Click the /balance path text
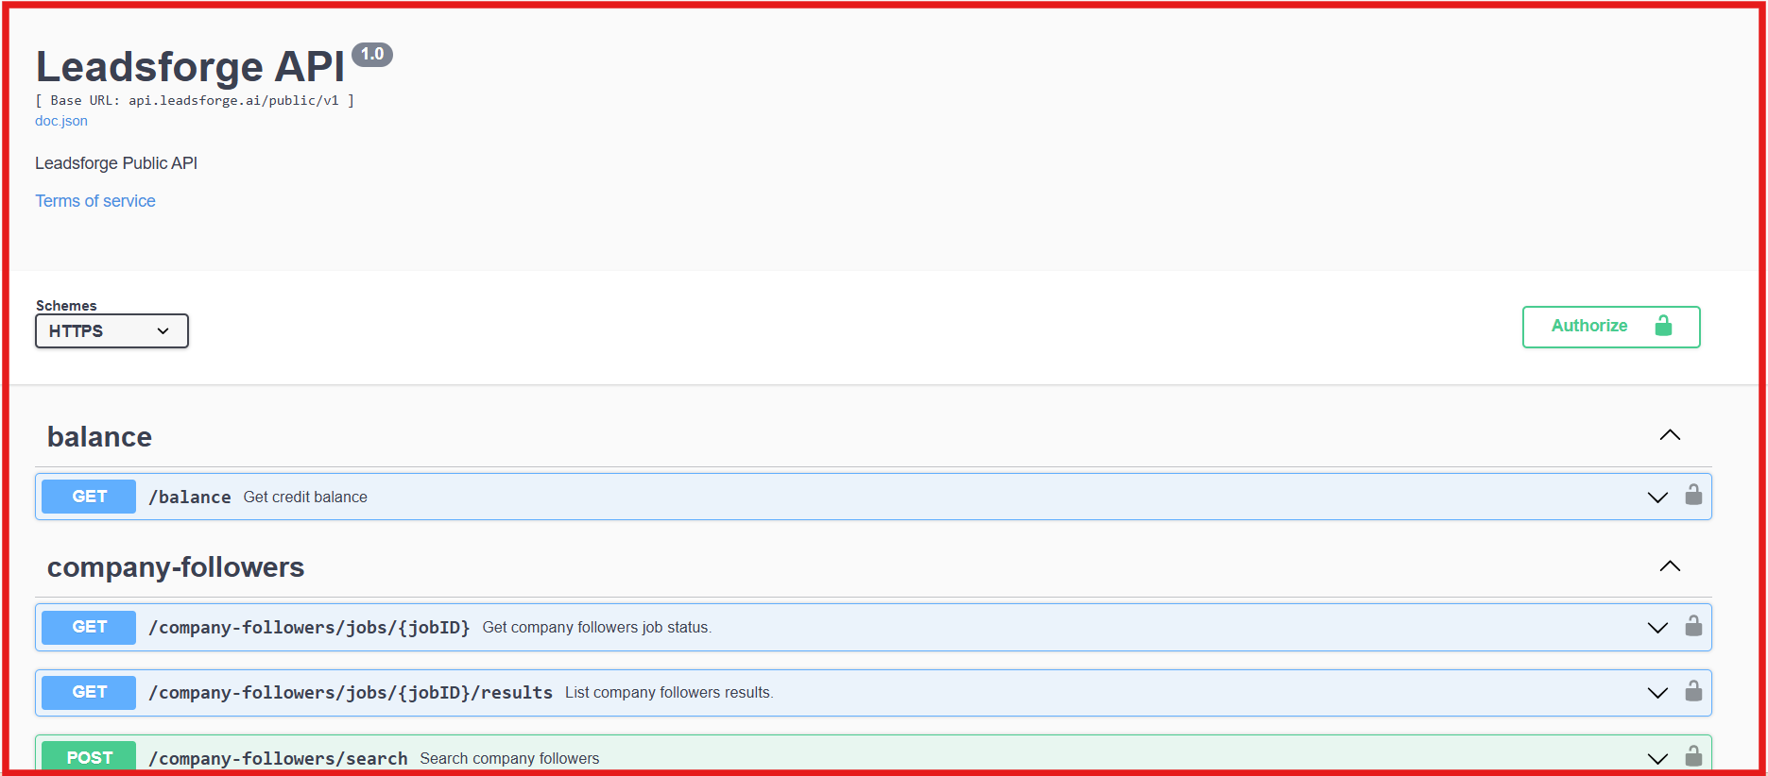The image size is (1768, 776). [190, 498]
